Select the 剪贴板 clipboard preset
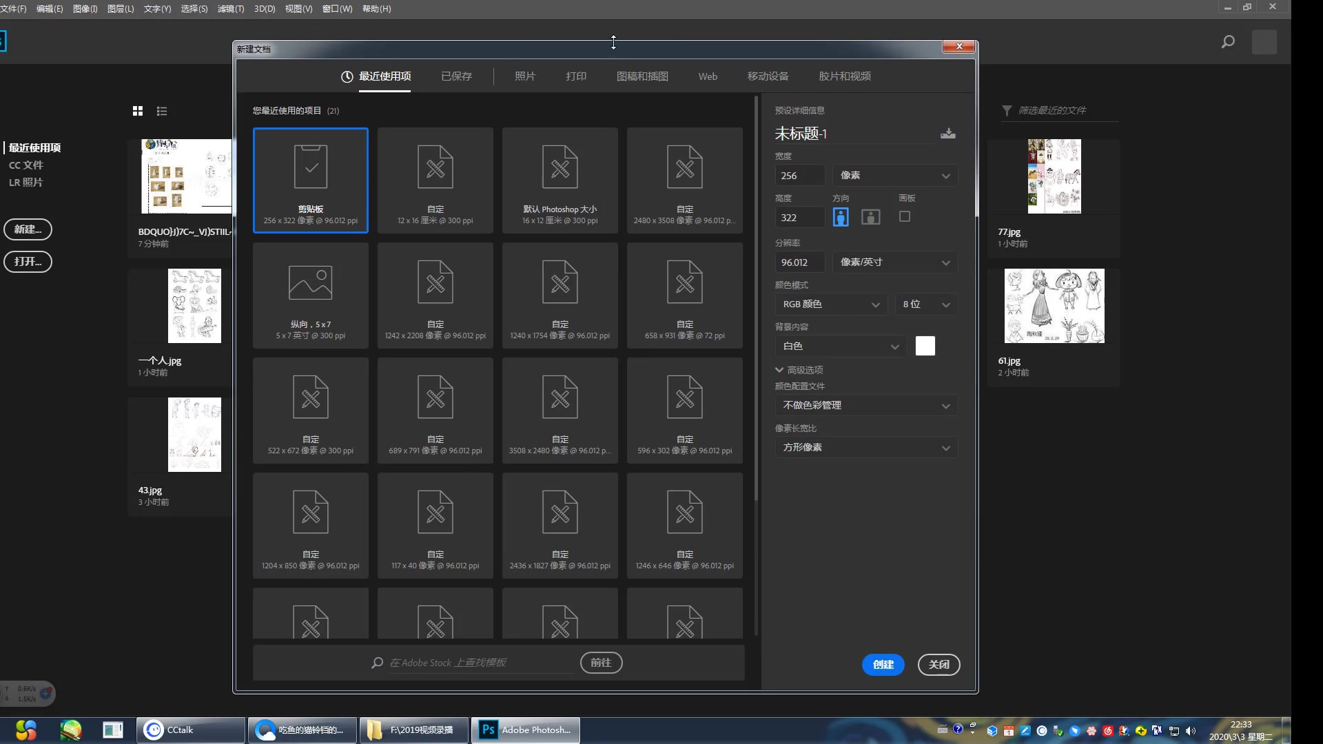 coord(310,180)
